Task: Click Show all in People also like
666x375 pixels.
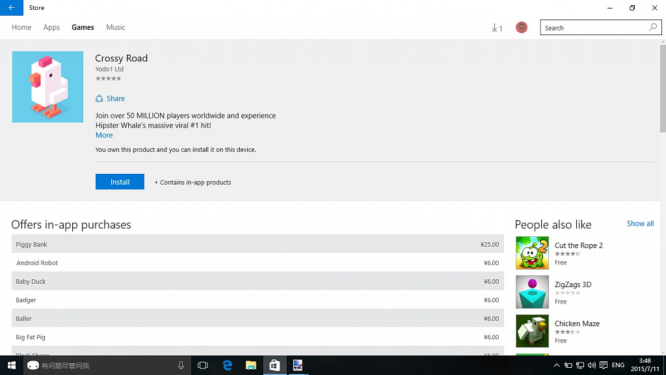Action: [640, 224]
